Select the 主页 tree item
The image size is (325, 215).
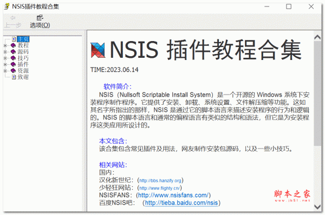[23, 39]
